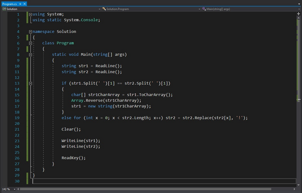Open the 142 % zoom dropdown

point(15,189)
